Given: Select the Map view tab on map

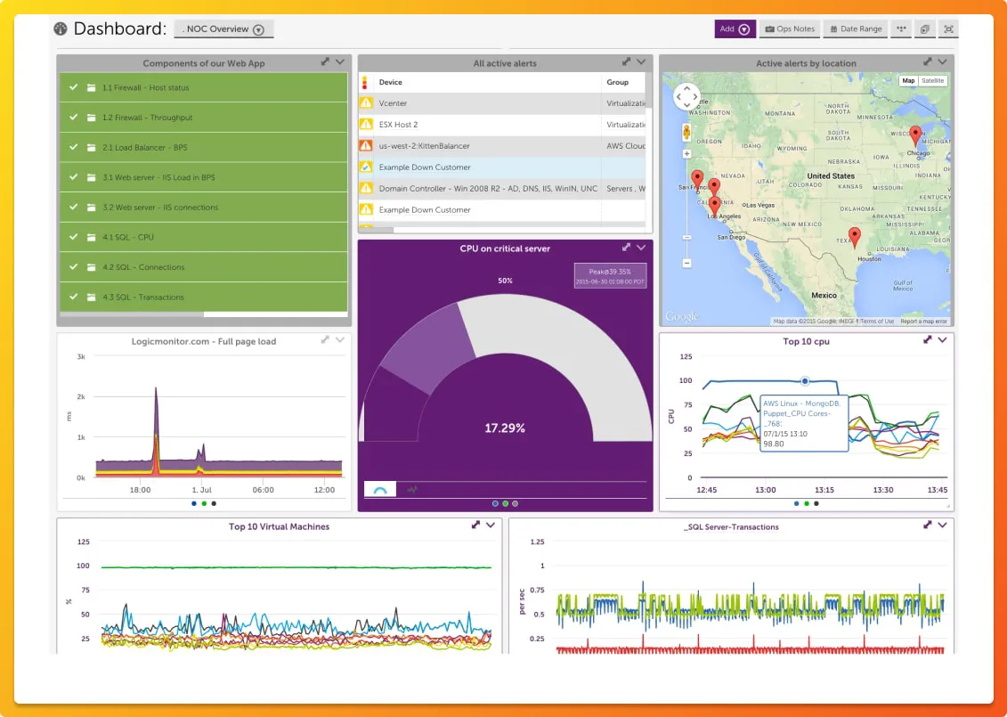Looking at the screenshot, I should point(908,81).
